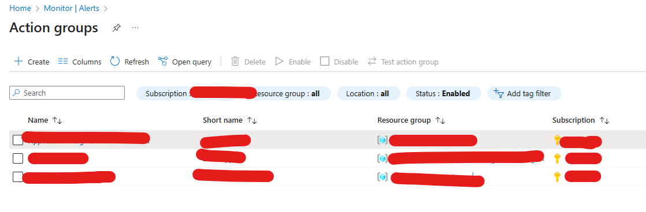
Task: Focus the Search input field
Action: pyautogui.click(x=67, y=93)
